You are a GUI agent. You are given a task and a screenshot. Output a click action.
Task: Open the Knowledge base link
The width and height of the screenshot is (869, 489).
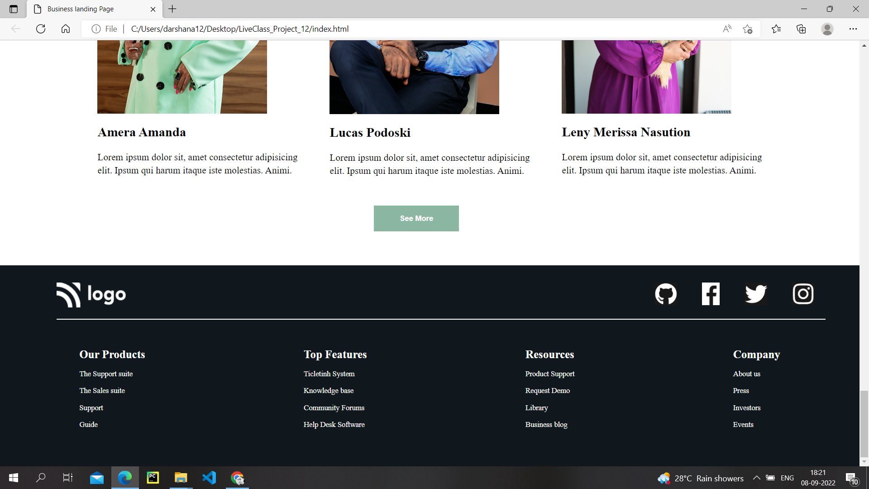click(x=328, y=391)
